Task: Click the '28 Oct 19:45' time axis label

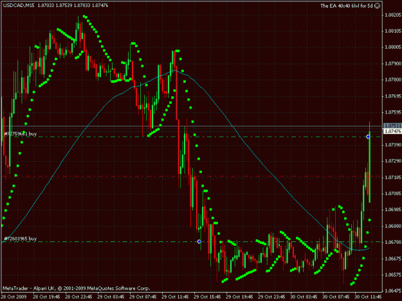Action: click(46, 297)
